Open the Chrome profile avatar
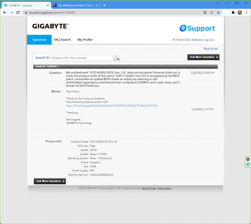This screenshot has height=224, width=251. 240,12
